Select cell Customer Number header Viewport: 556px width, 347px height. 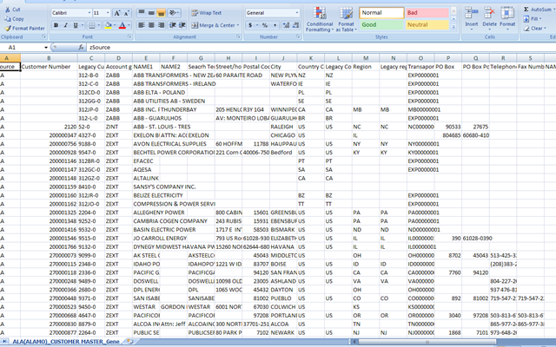(x=49, y=67)
